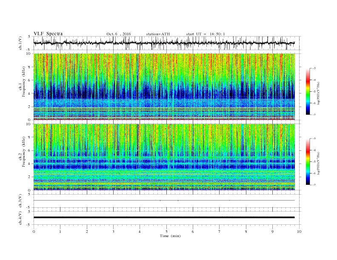Select the "Time (min)" axis title
The width and height of the screenshot is (337, 260).
pyautogui.click(x=170, y=236)
